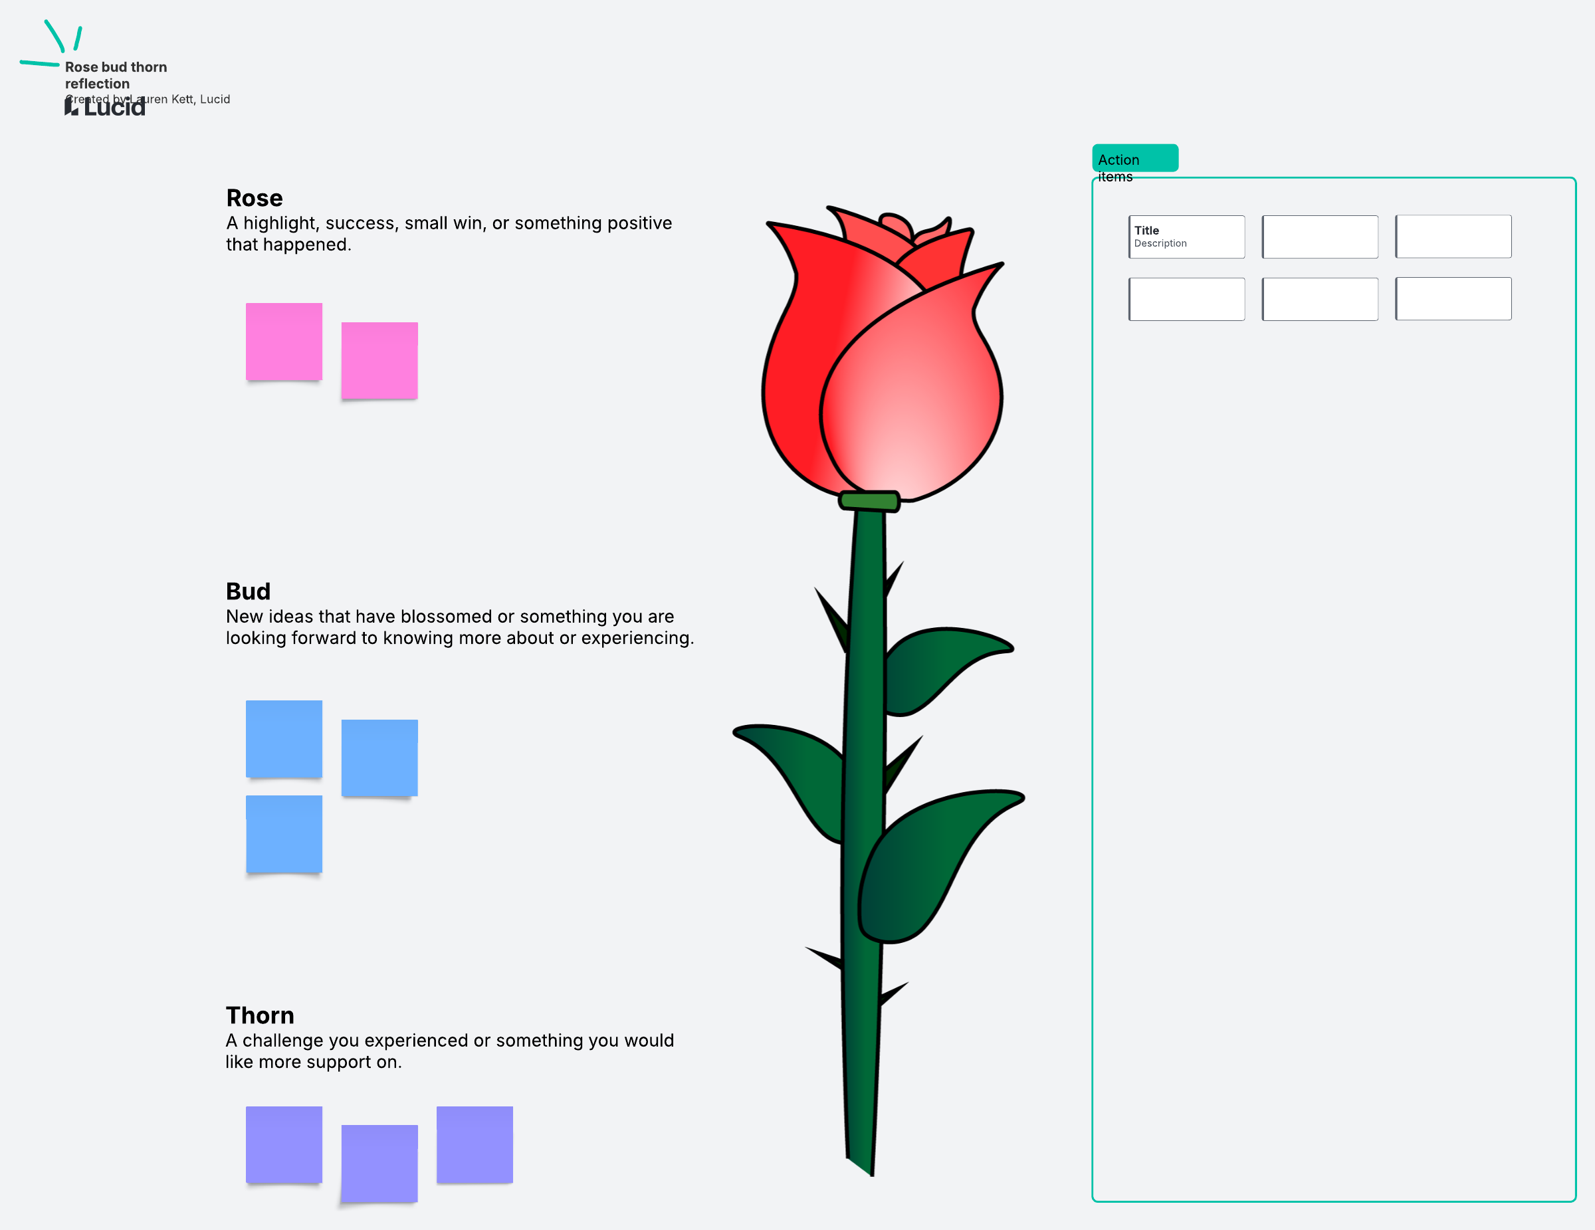Select the top-right empty action card
1595x1230 pixels.
(x=1453, y=237)
